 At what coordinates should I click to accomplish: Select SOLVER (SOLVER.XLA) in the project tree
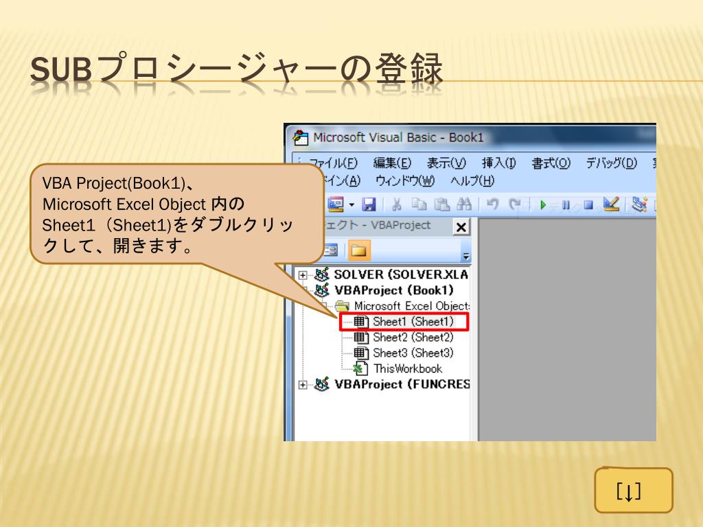point(401,274)
